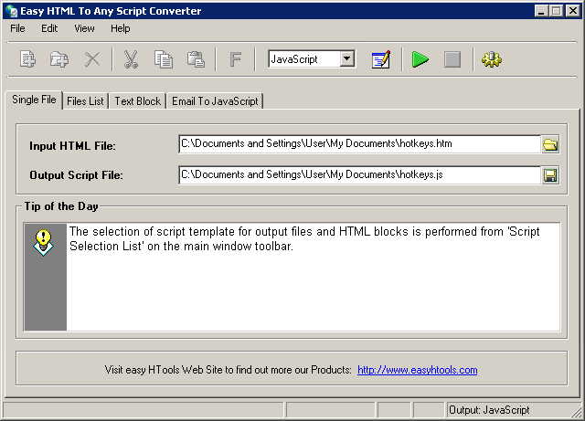
Task: Expand the JavaScript script selection dropdown
Action: 347,58
